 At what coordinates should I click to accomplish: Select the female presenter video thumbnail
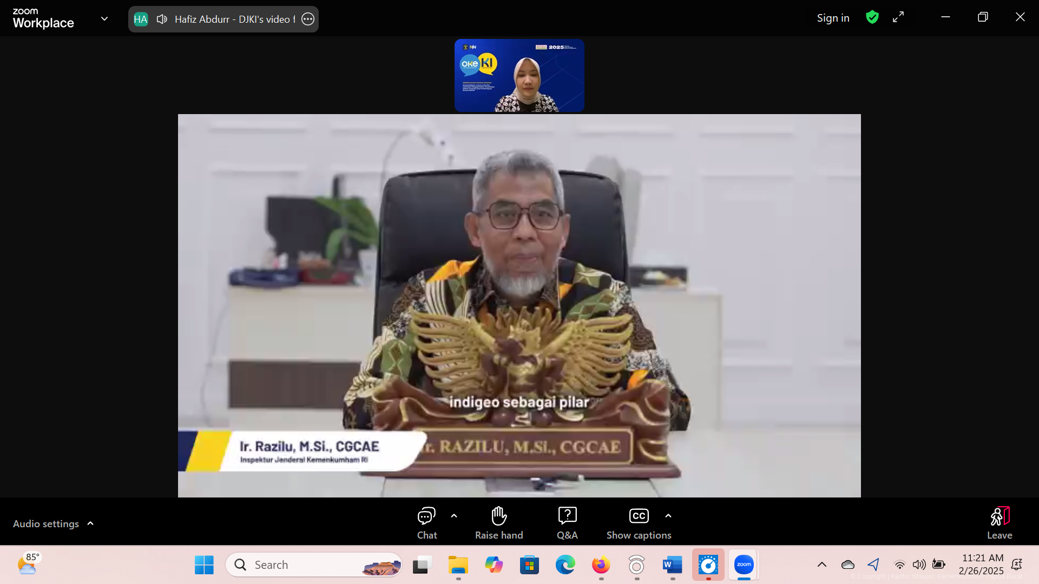(x=519, y=76)
